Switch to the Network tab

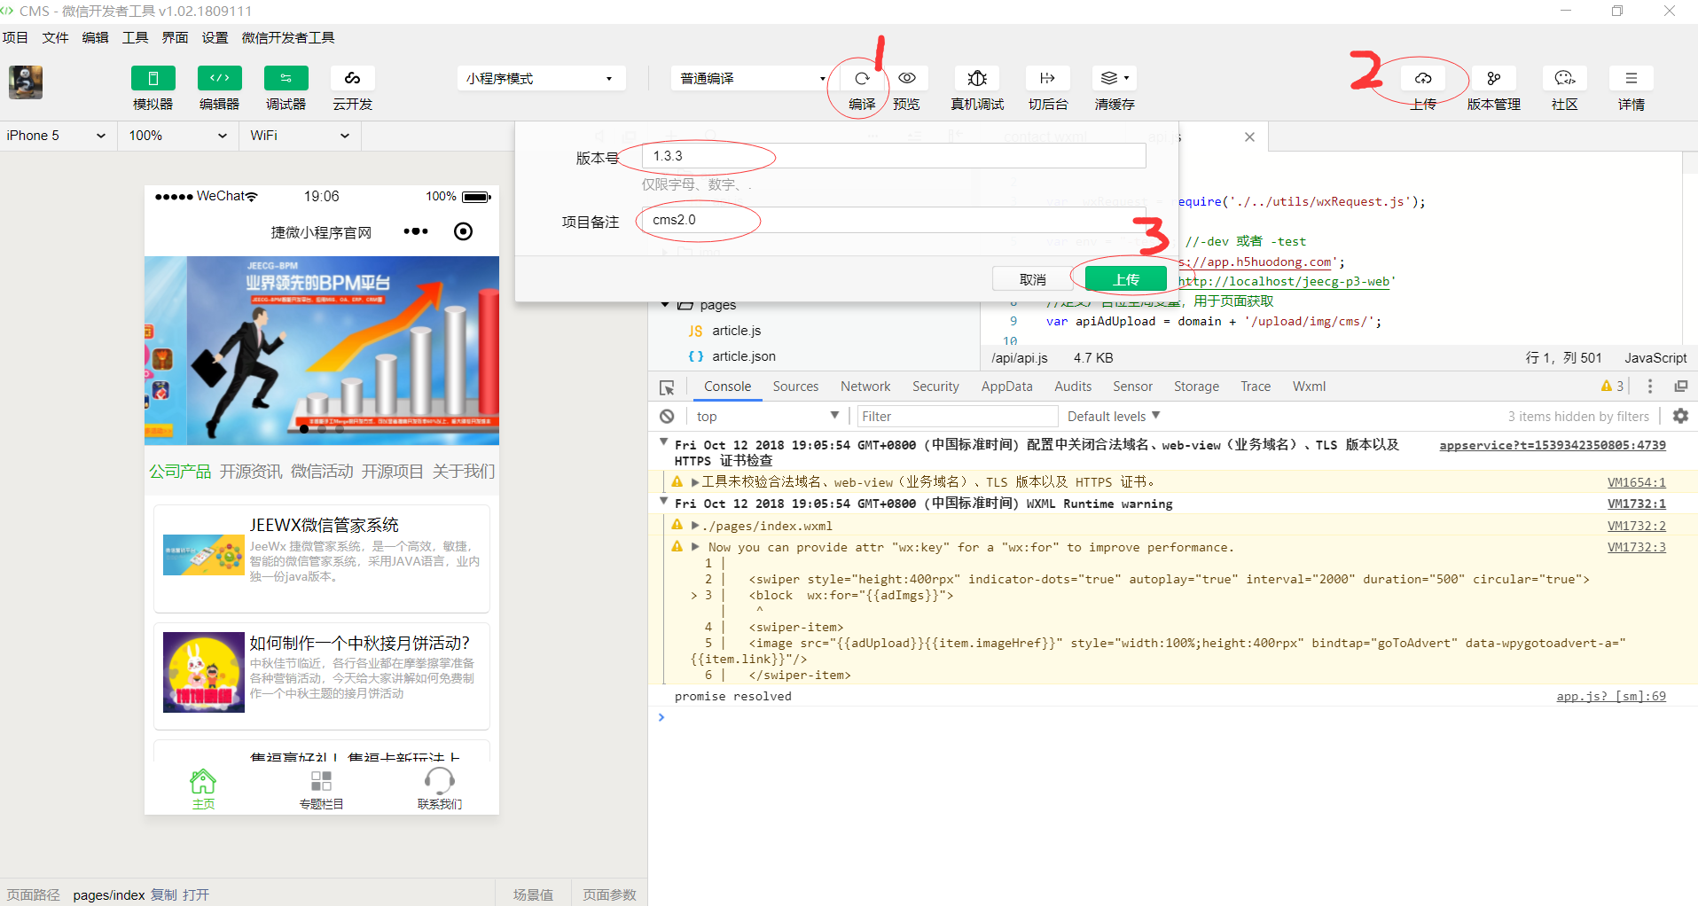tap(865, 387)
